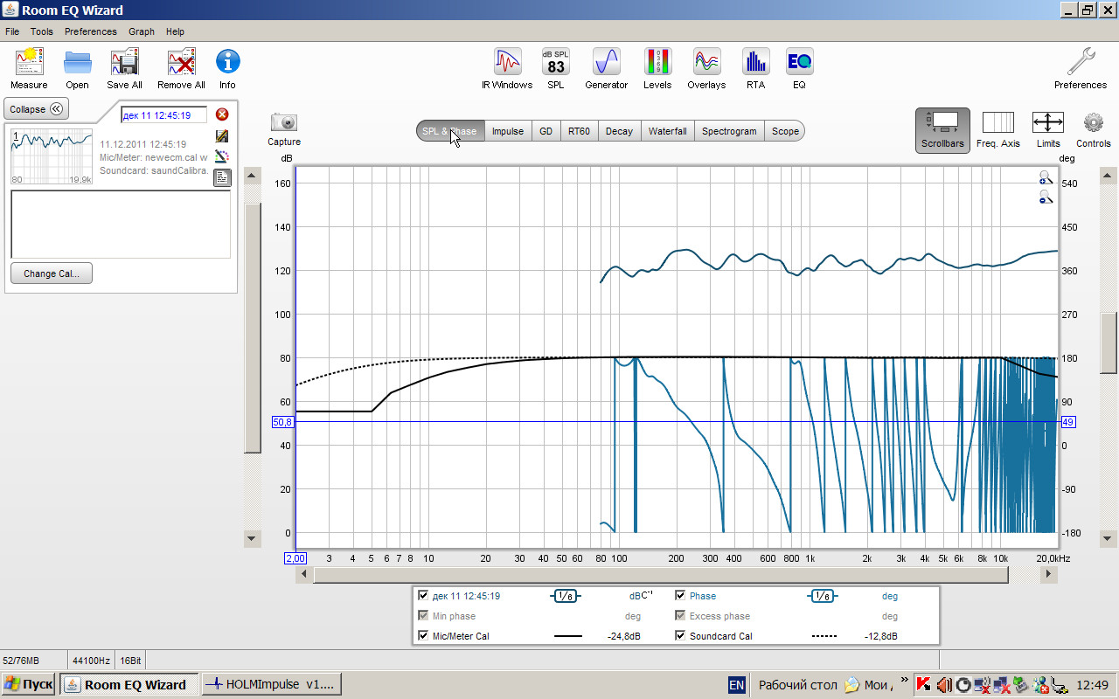
Task: Disable the Soundcard Cal trace
Action: tap(680, 636)
